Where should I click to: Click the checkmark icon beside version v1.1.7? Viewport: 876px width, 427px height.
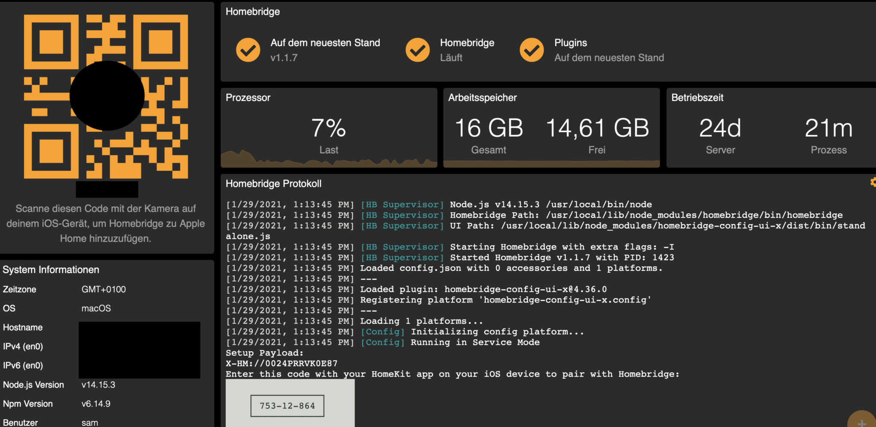click(248, 50)
